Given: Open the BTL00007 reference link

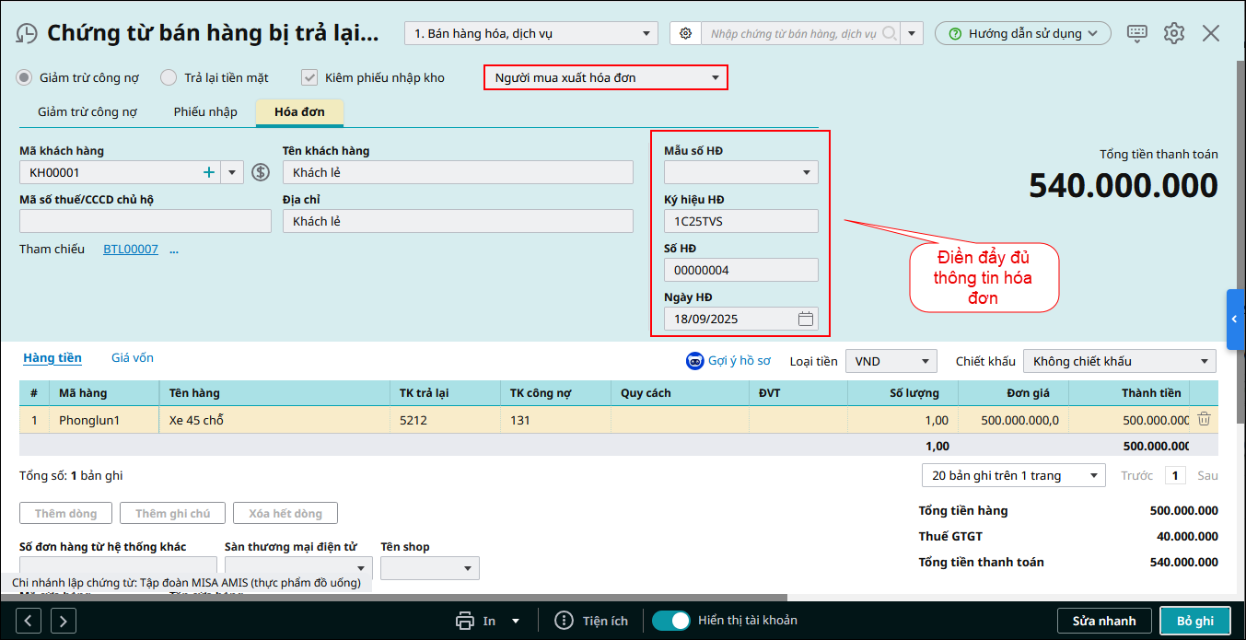Looking at the screenshot, I should pyautogui.click(x=130, y=250).
